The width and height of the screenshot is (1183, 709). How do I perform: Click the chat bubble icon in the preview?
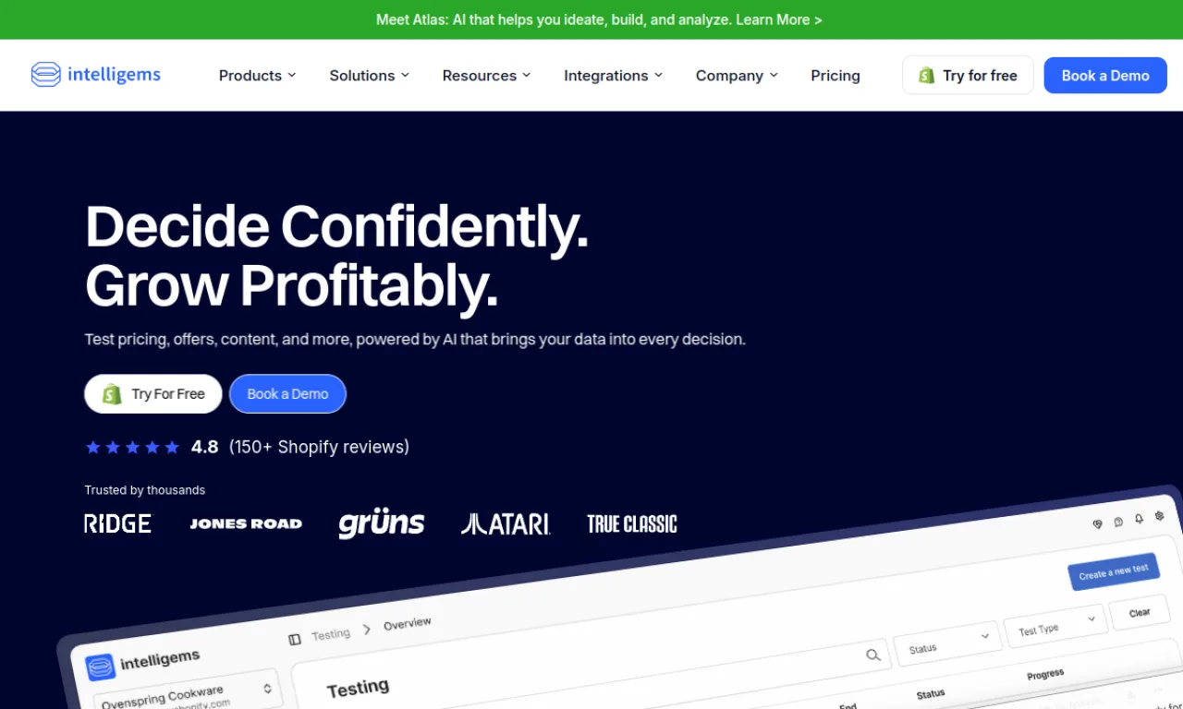[x=1118, y=522]
